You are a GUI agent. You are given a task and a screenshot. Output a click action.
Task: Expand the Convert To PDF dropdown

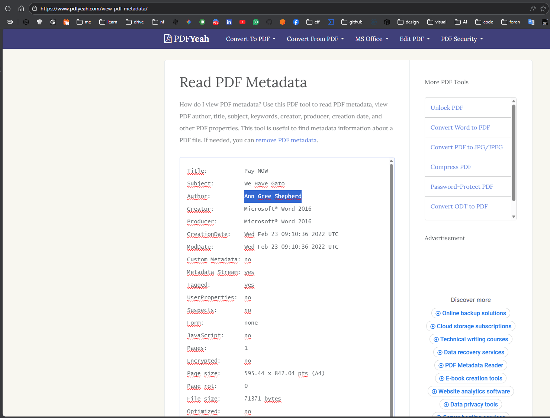(x=251, y=39)
